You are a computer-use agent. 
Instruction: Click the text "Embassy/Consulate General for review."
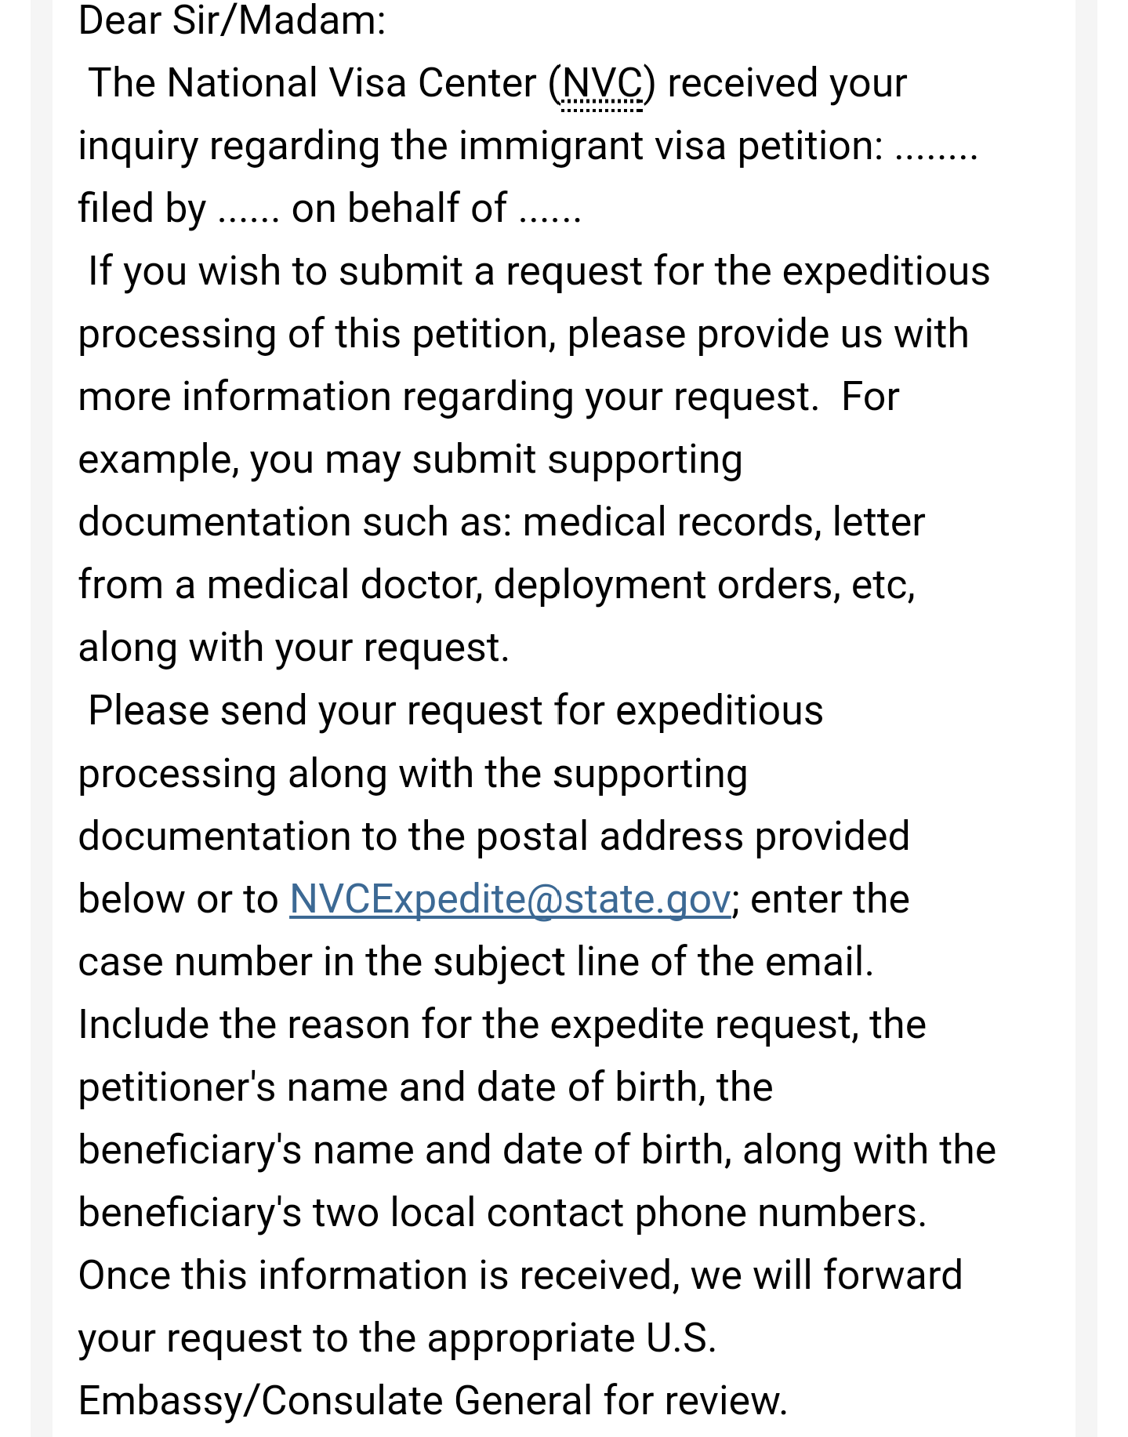coord(433,1401)
